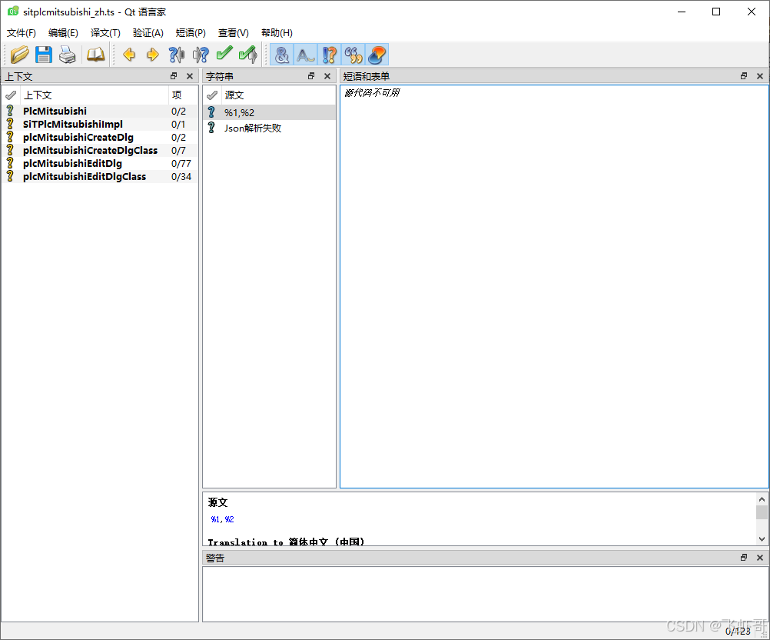Open the 帮助(H) menu
This screenshot has width=770, height=640.
(277, 33)
